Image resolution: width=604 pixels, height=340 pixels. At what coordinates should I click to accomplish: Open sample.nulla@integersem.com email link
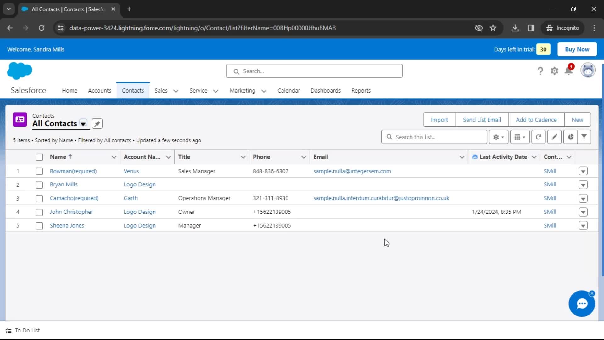352,171
